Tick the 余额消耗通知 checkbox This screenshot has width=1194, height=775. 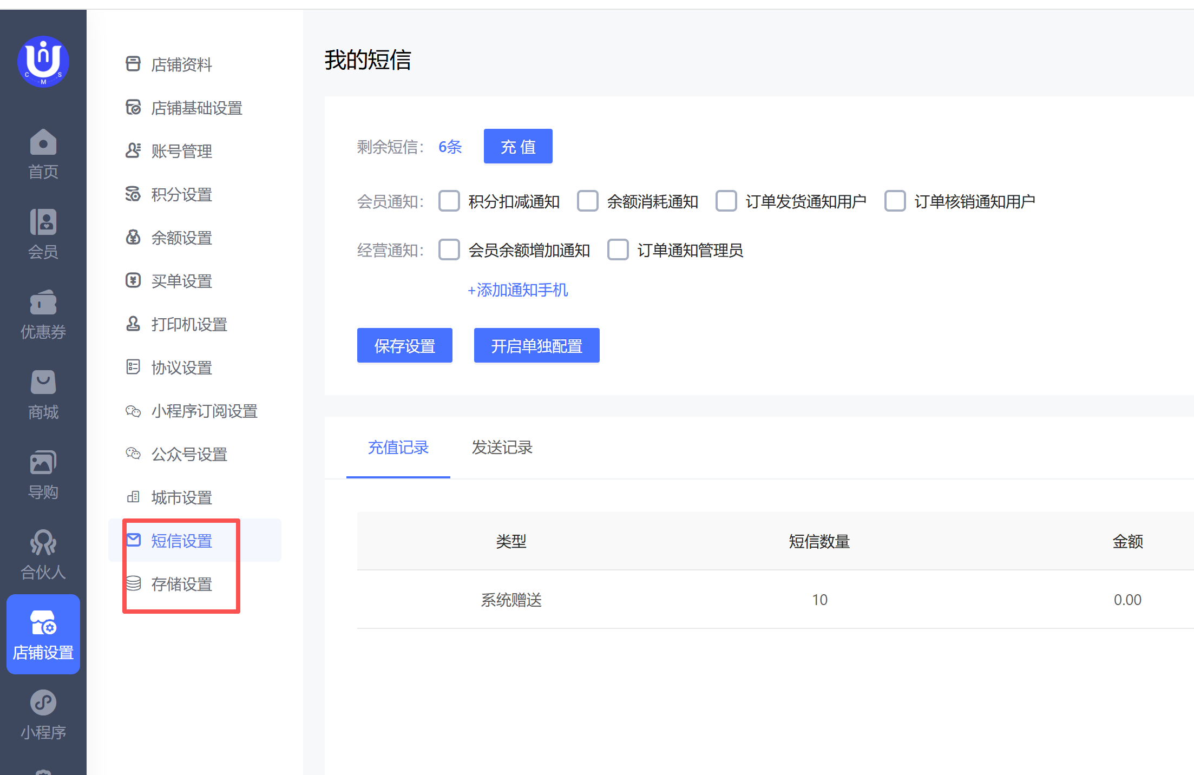pos(588,201)
